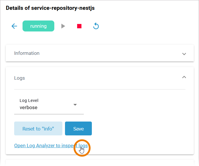Save the log level setting
The width and height of the screenshot is (199, 166).
(78, 129)
